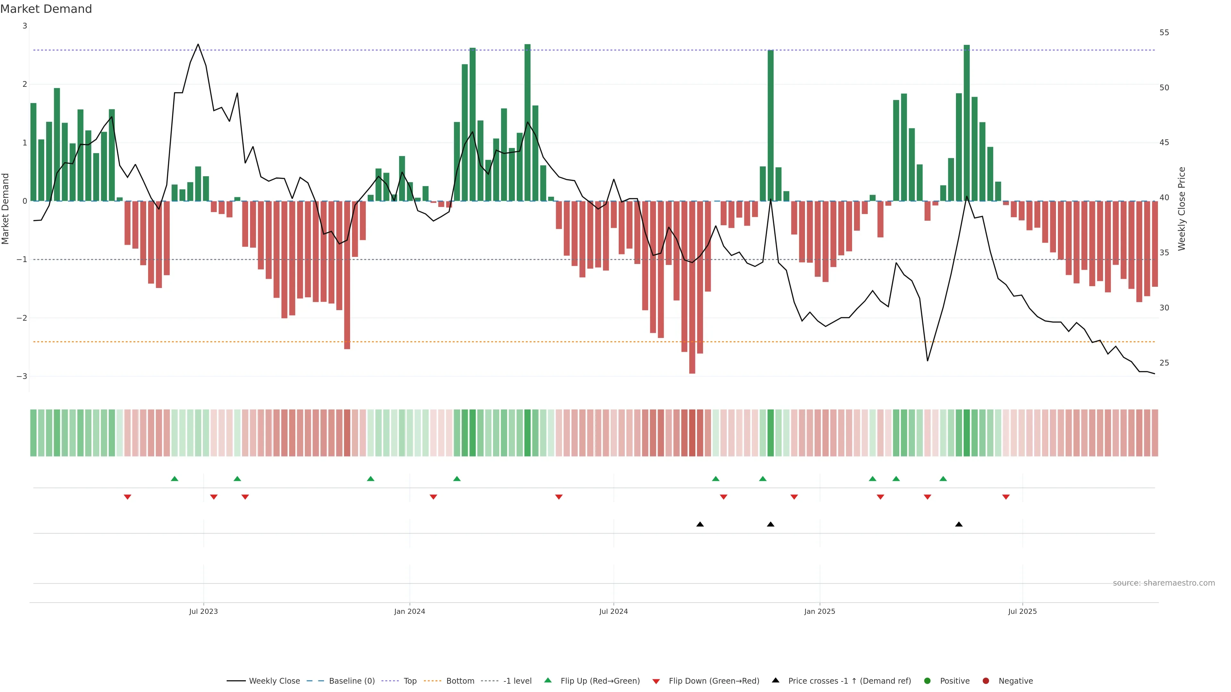Toggle the -1 level legend entry
Viewport: 1231px width, 692px height.
[517, 680]
